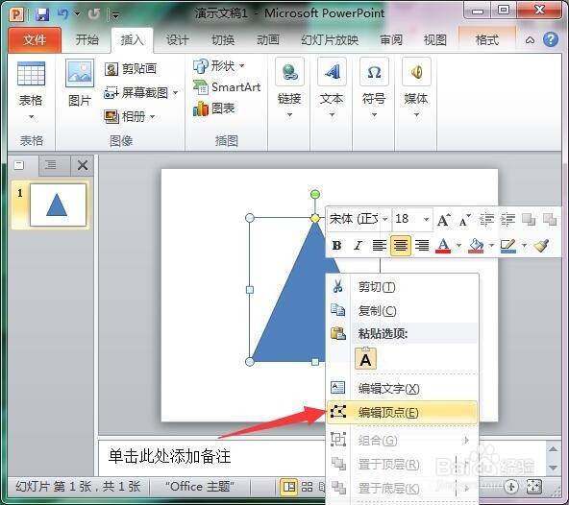
Task: Switch to the 开始 ribbon tab
Action: [x=87, y=39]
